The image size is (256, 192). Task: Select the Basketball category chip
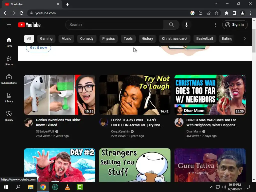[x=204, y=39]
